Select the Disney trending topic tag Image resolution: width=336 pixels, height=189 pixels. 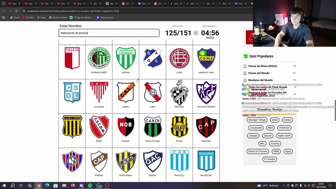pos(287,120)
